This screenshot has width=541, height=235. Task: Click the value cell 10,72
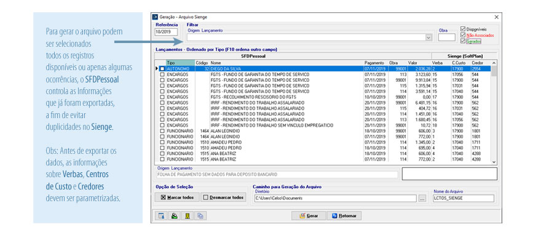(419, 125)
